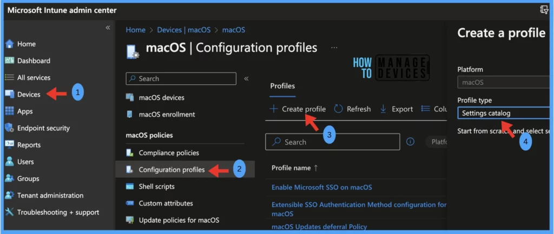
Task: Click the Compliance policies icon
Action: [130, 153]
